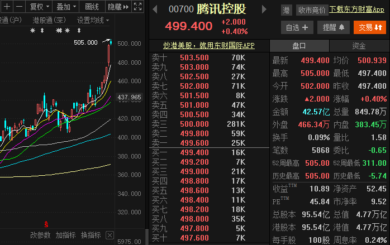The height and width of the screenshot is (245, 390).
Task: Click the 505.000 high price annotation
Action: (x=85, y=42)
